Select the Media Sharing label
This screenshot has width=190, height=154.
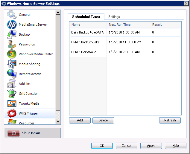click(29, 64)
